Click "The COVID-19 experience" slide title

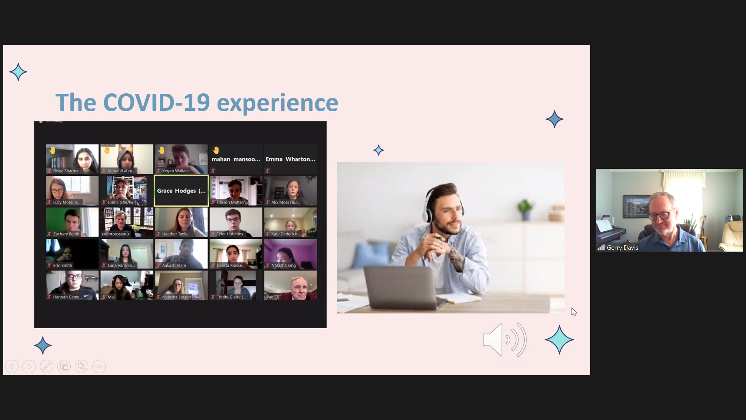pyautogui.click(x=197, y=102)
